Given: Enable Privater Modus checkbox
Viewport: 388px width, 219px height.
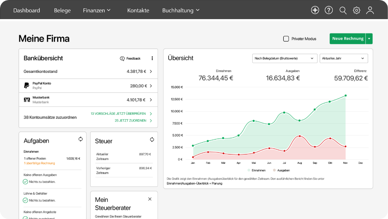Looking at the screenshot, I should (x=286, y=39).
